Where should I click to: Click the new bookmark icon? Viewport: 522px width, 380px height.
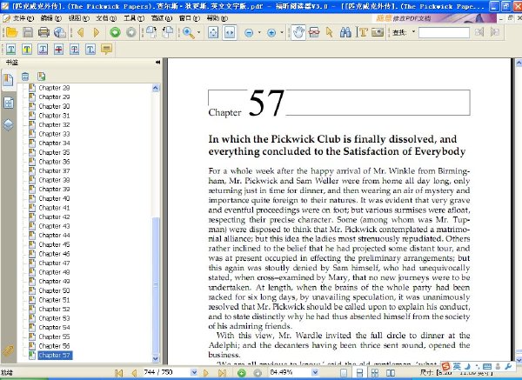(x=42, y=77)
